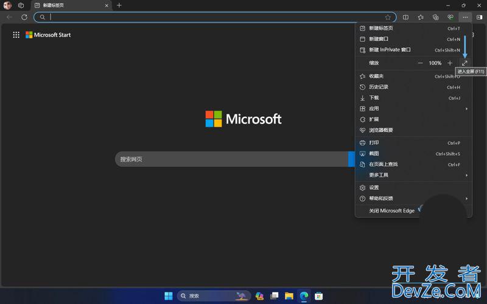Go back with the back arrow
487x304 pixels.
click(x=9, y=18)
